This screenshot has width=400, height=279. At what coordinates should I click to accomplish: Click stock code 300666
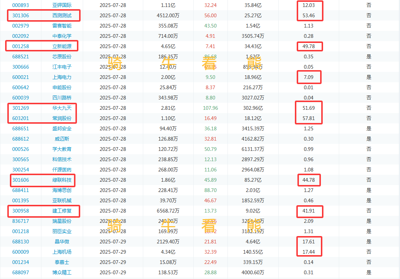point(21,67)
